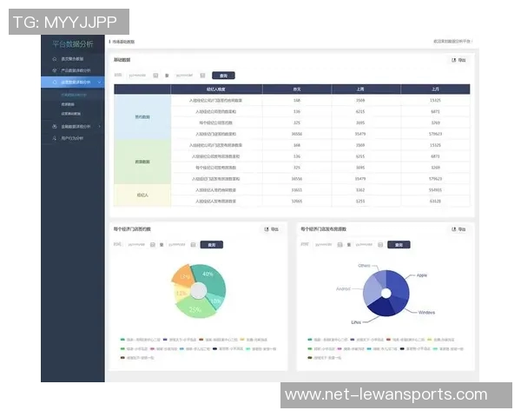
Task: Open the start date calendar icon in the left chart
Action: [153, 245]
